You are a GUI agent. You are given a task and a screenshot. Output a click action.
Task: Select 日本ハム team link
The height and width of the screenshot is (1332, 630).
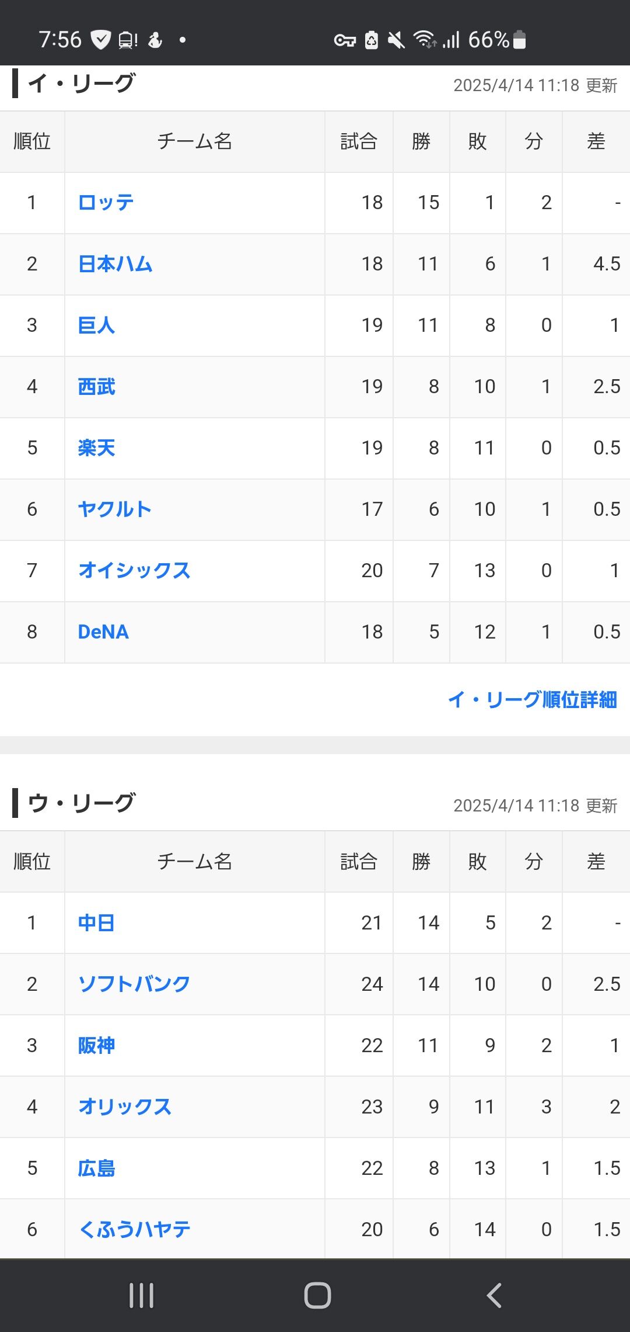point(115,264)
